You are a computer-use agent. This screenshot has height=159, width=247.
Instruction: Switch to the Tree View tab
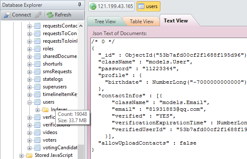click(105, 22)
